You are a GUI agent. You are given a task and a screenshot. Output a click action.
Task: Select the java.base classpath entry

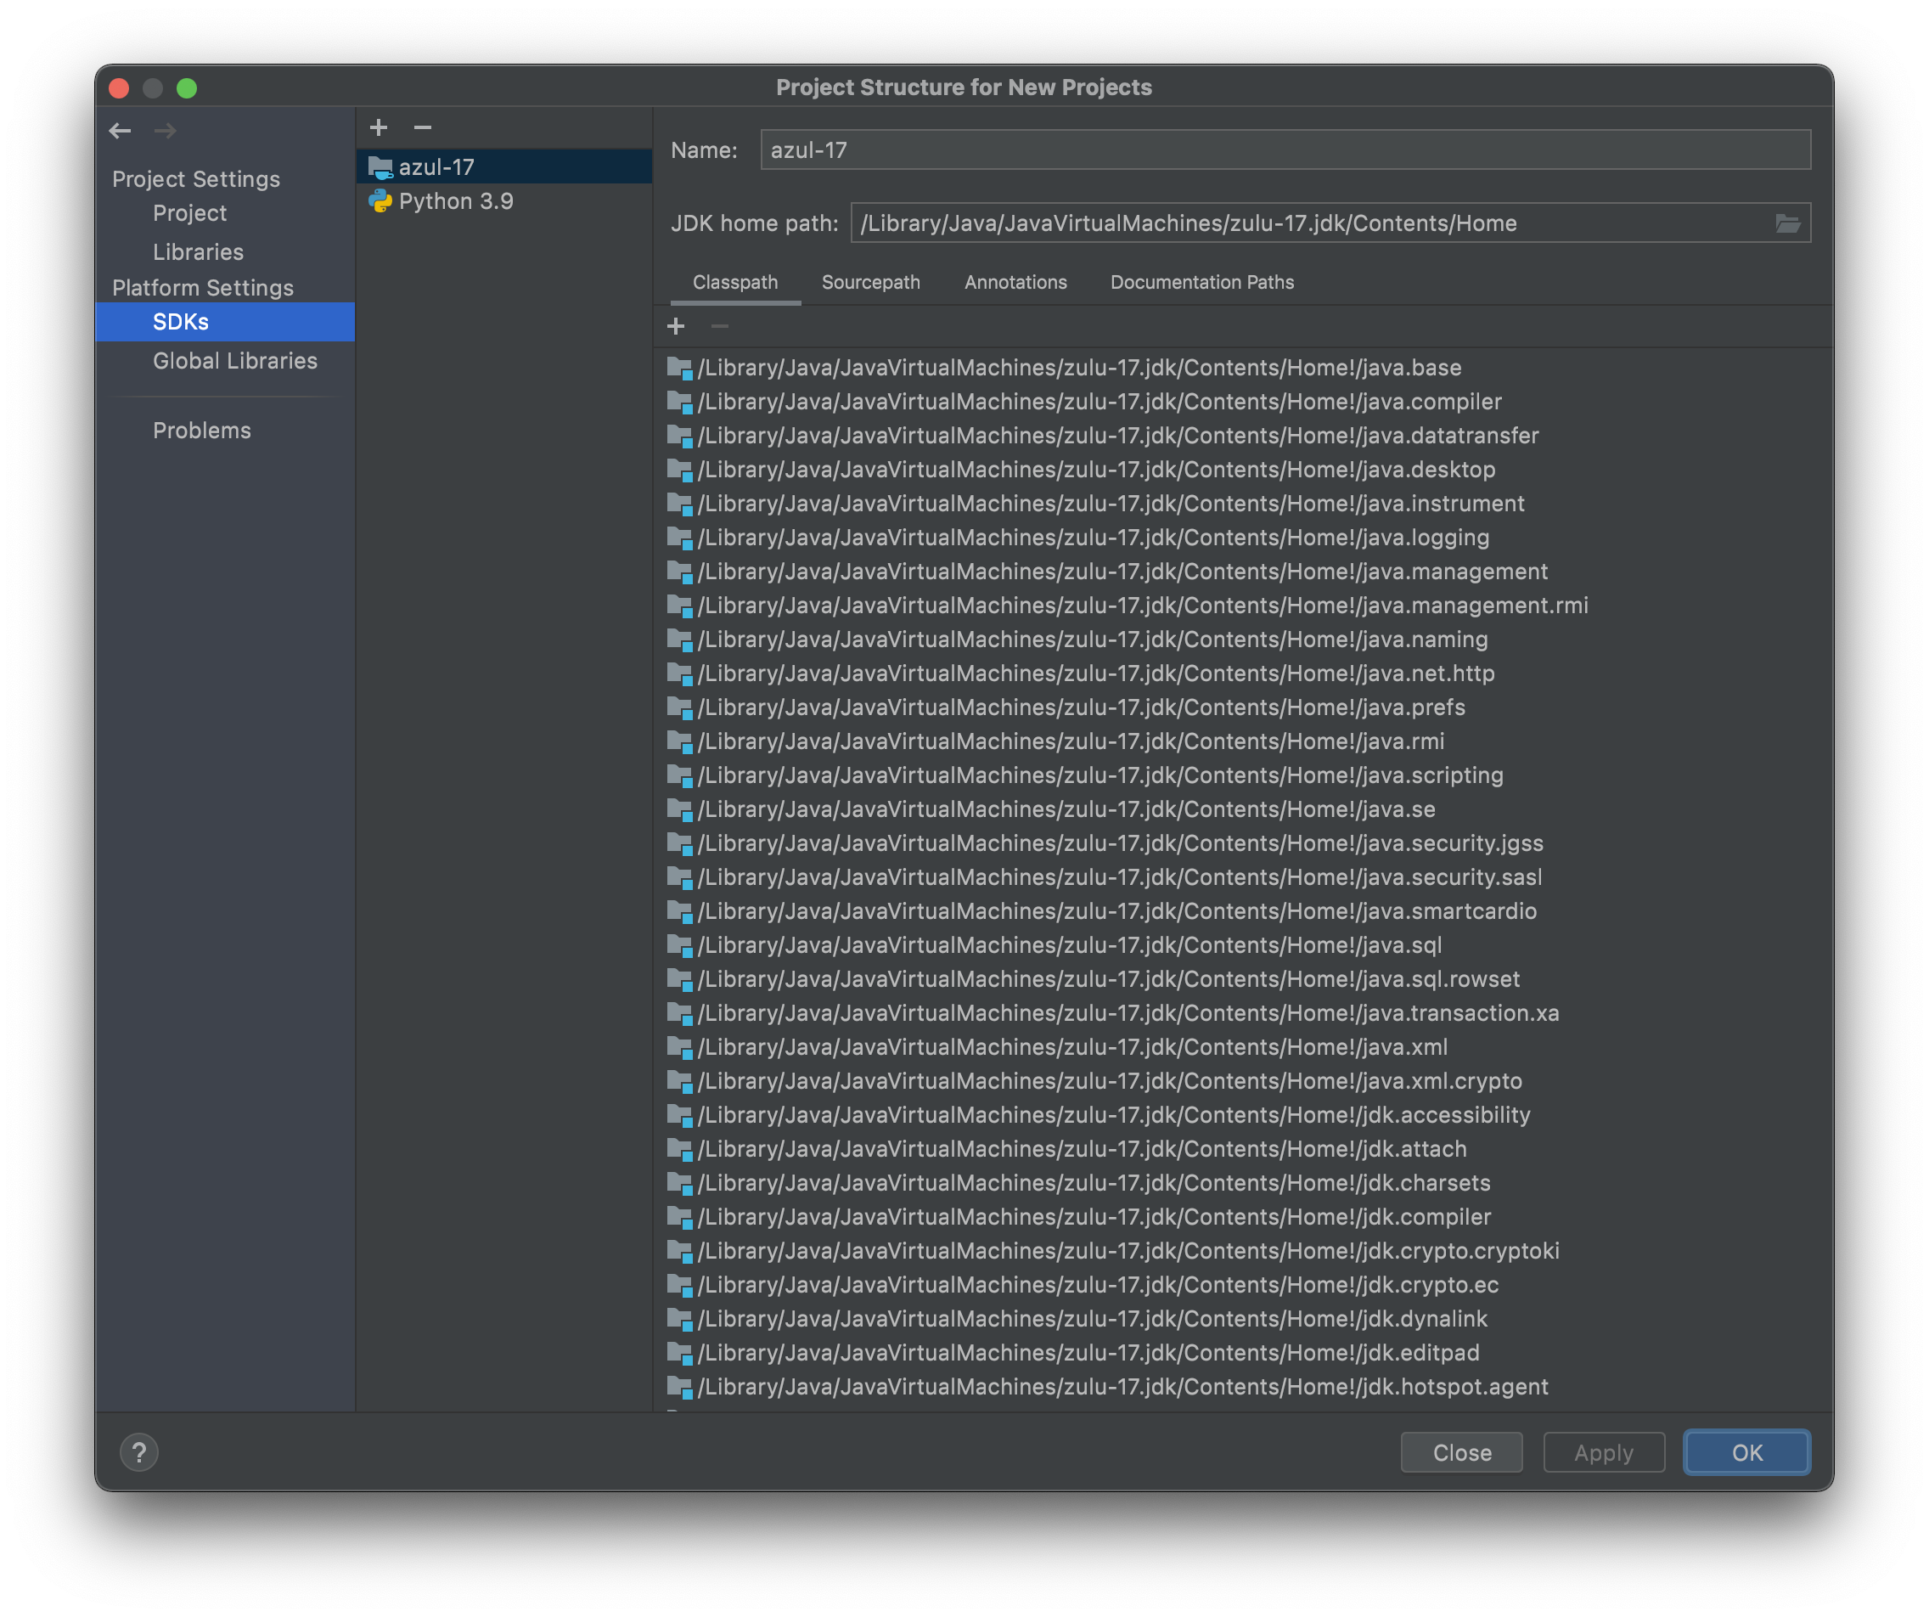(x=1242, y=368)
